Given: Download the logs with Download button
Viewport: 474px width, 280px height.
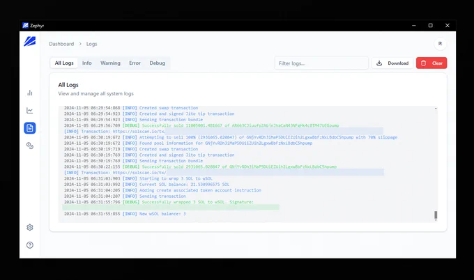Looking at the screenshot, I should click(x=392, y=63).
